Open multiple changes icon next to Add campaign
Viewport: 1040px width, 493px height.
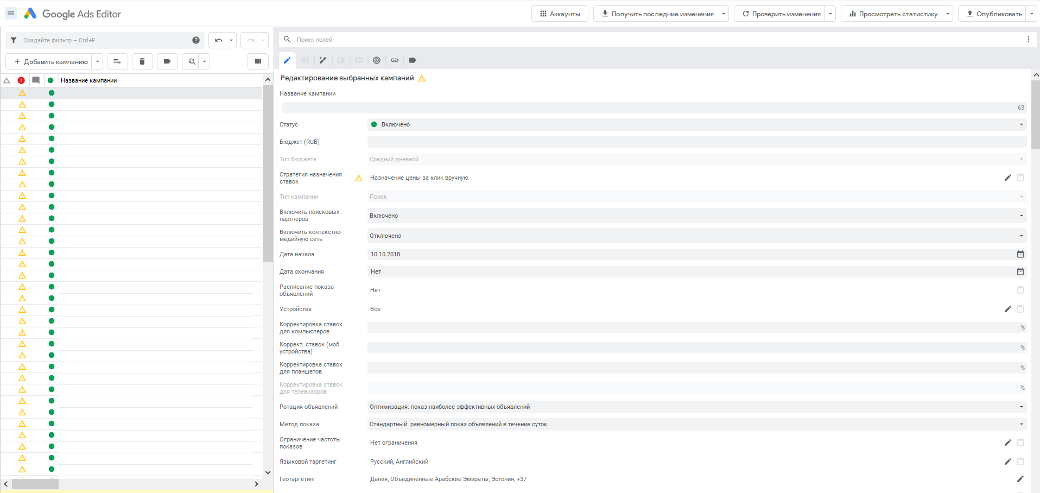[x=117, y=61]
